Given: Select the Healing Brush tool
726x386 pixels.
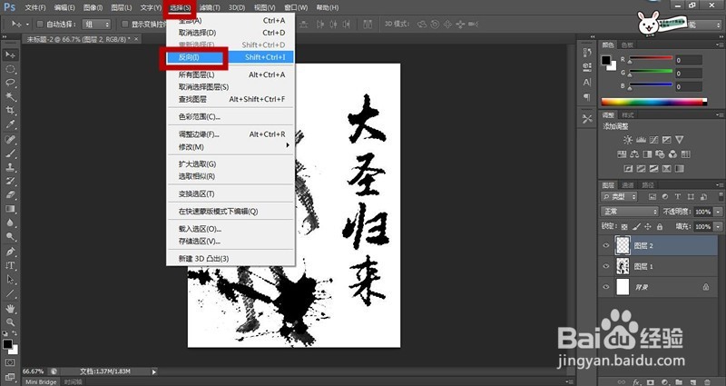Looking at the screenshot, I should click(10, 140).
